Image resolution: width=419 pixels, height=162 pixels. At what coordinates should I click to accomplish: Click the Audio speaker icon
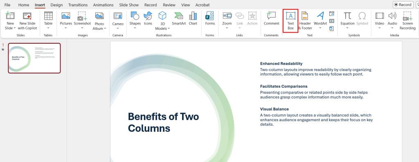pyautogui.click(x=392, y=16)
